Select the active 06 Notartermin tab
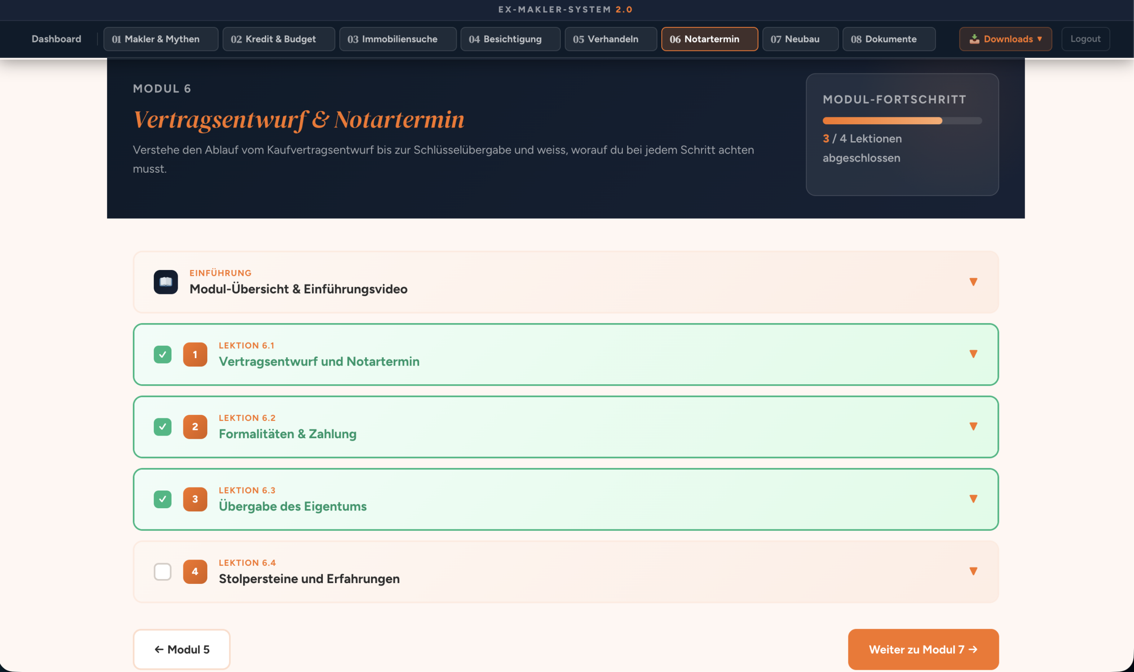Viewport: 1134px width, 672px height. [x=710, y=39]
